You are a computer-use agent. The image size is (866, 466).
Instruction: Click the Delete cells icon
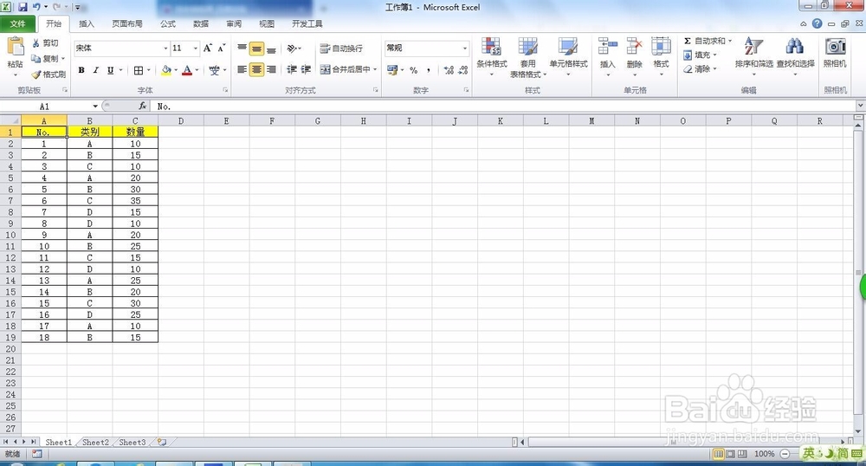coord(635,47)
